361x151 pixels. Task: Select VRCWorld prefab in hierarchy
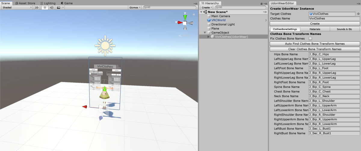(x=218, y=20)
